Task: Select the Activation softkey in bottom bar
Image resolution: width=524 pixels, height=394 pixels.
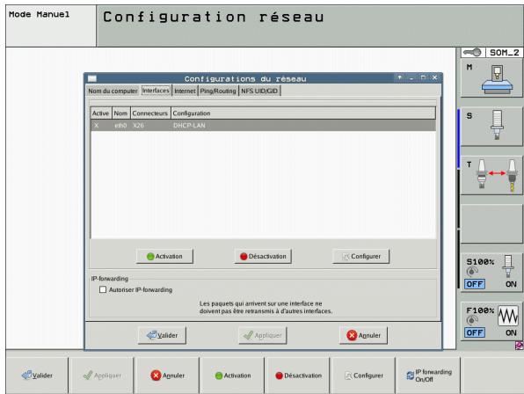Action: click(x=233, y=376)
